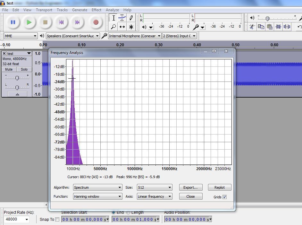Click the Silence audio icon
Image resolution: width=302 pixels, height=225 pixels.
[287, 27]
